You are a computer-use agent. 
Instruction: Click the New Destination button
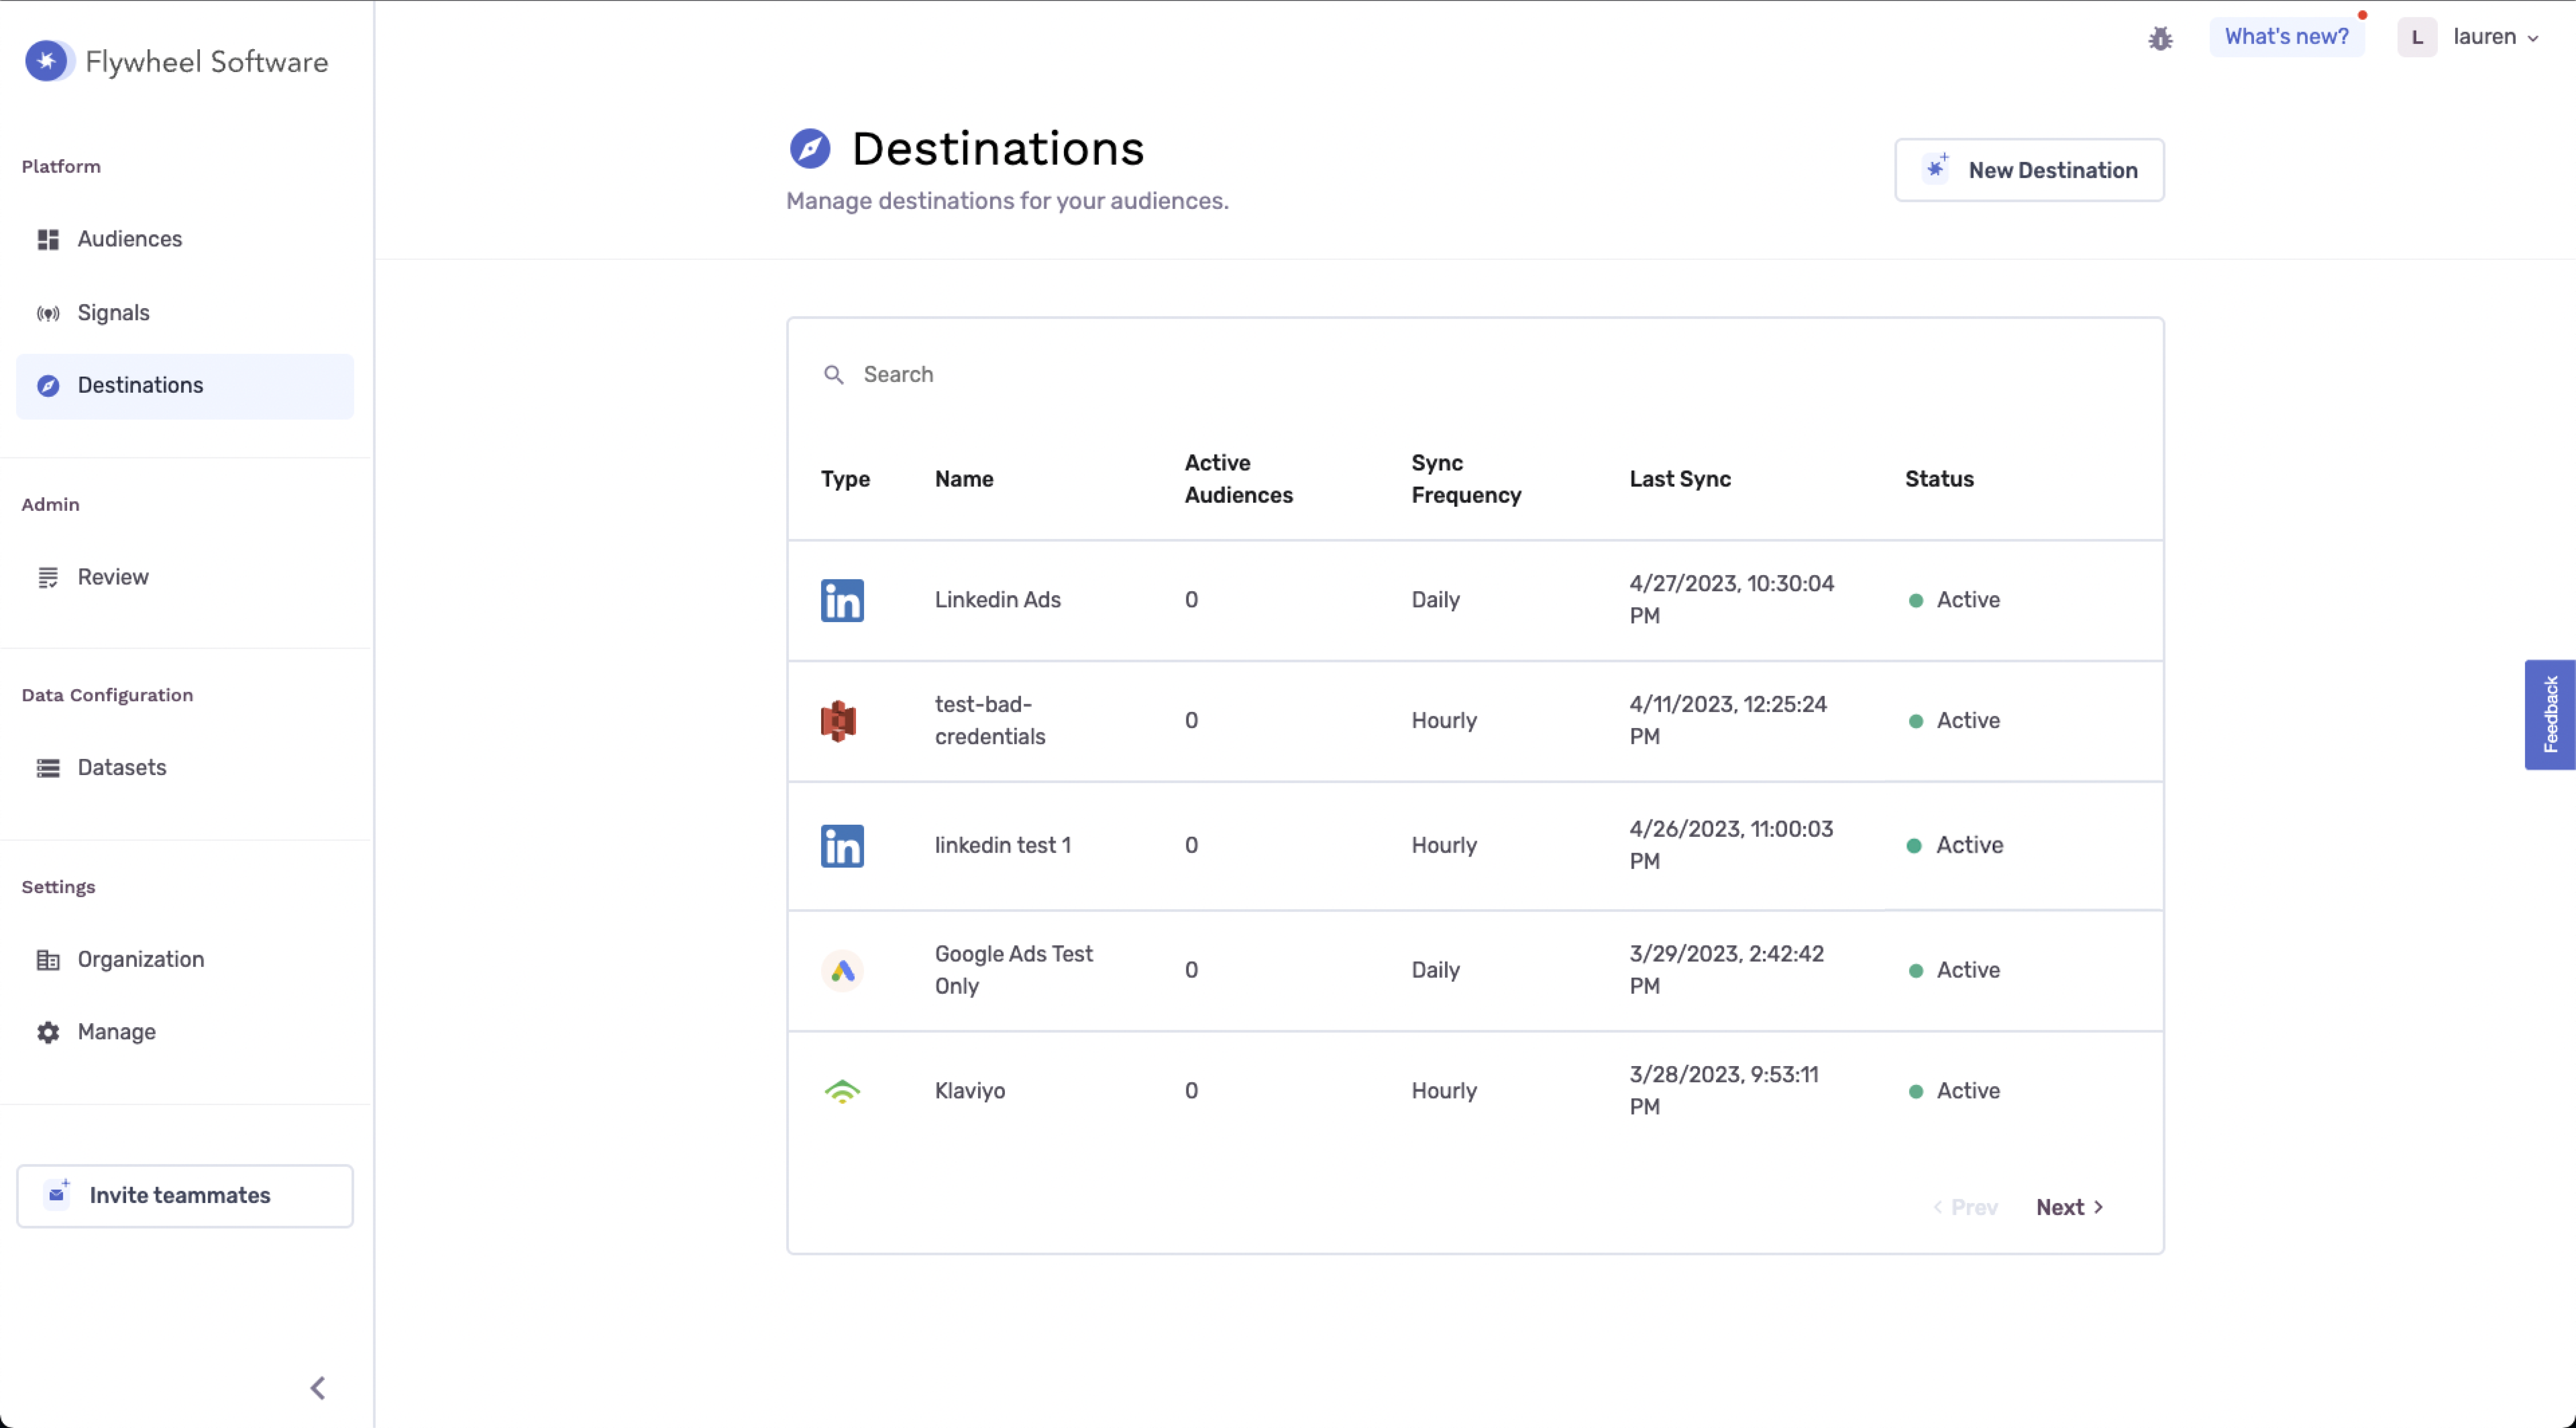click(x=2029, y=170)
